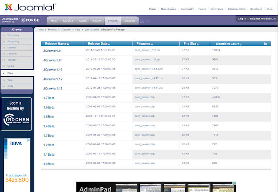The width and height of the screenshot is (278, 192).
Task: Download com_jcrawler_v1.11.zip
Action: 149,88
